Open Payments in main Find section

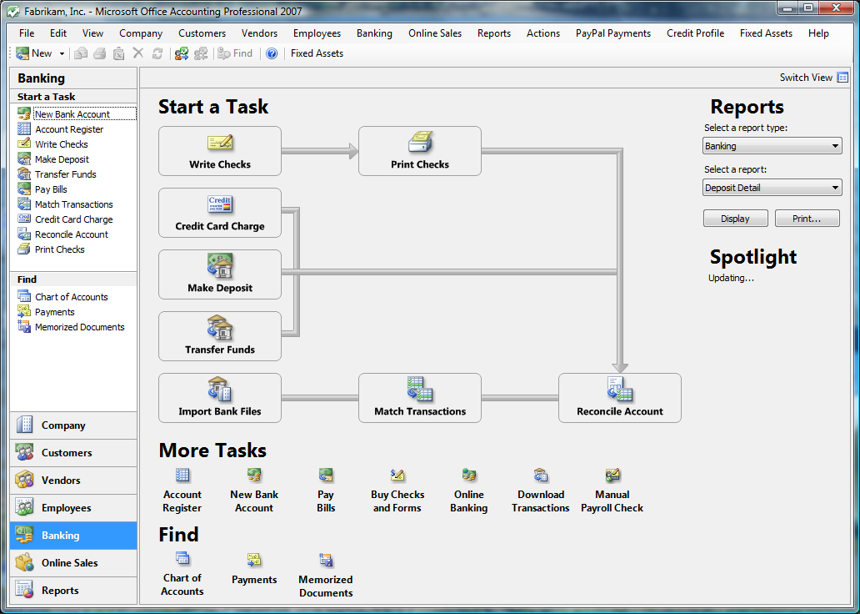click(254, 570)
